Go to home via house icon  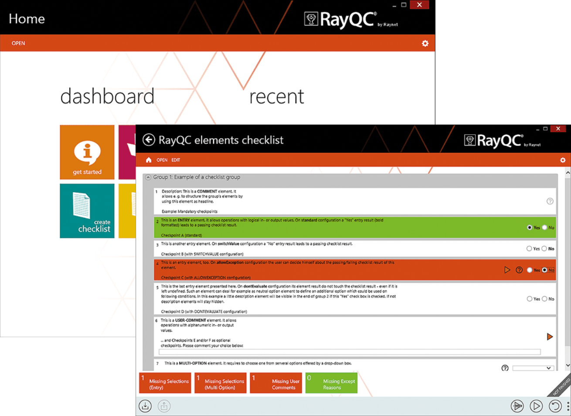tap(149, 160)
